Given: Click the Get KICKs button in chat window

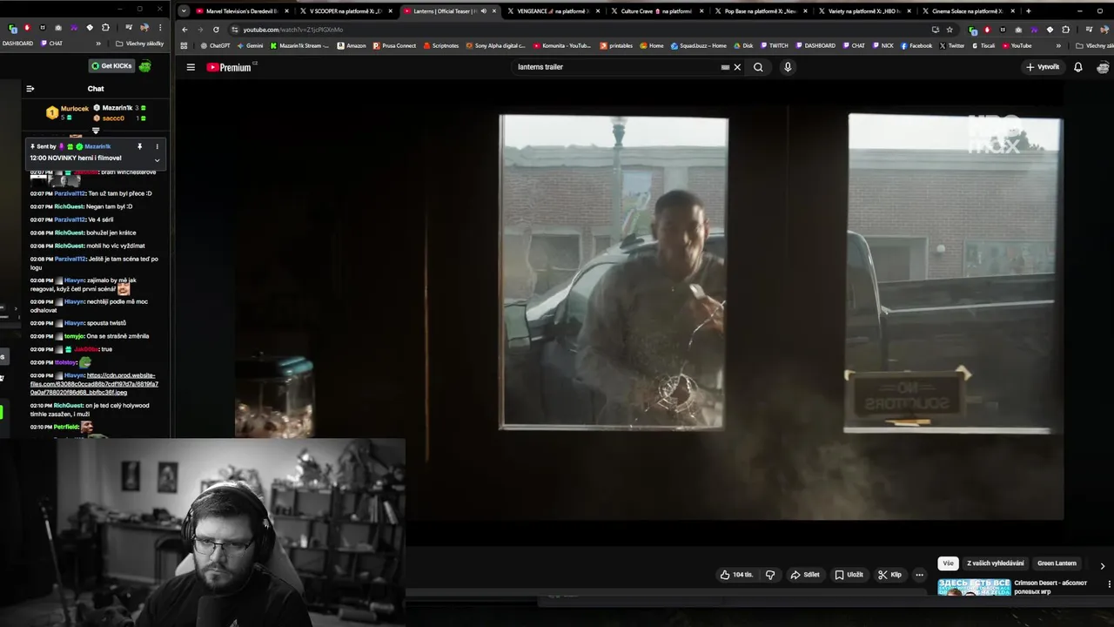Looking at the screenshot, I should tap(110, 66).
